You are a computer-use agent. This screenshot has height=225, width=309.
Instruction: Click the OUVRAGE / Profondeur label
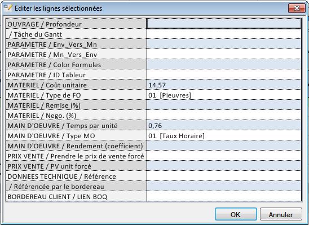45,24
